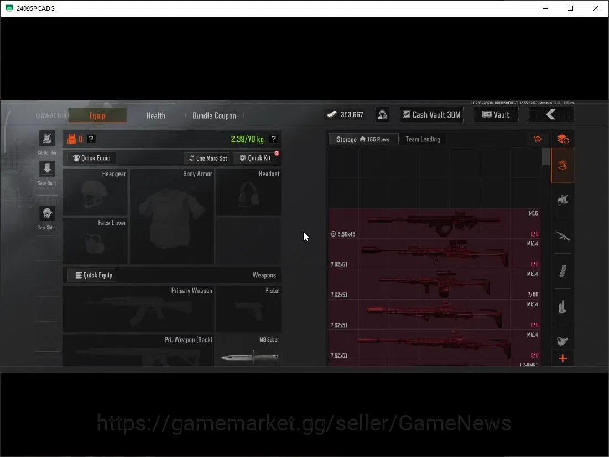The height and width of the screenshot is (457, 609).
Task: Click the Save Build download icon
Action: 47,169
